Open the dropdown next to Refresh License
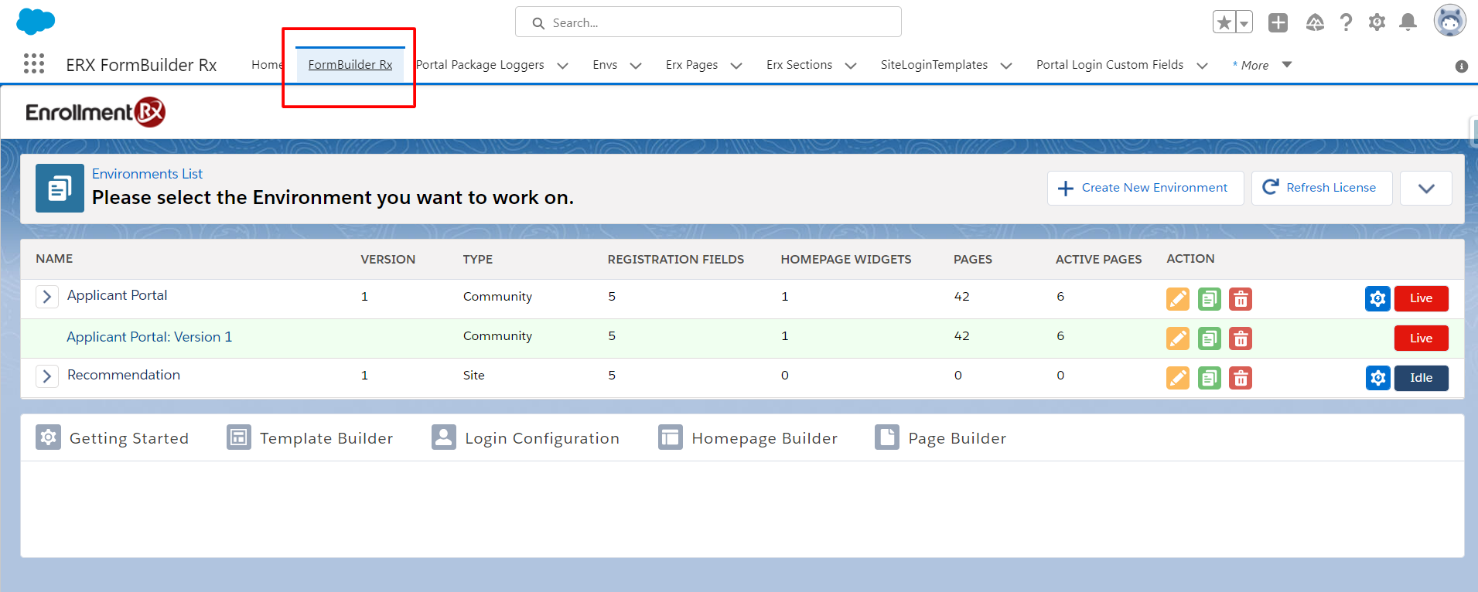This screenshot has height=592, width=1478. click(x=1426, y=189)
